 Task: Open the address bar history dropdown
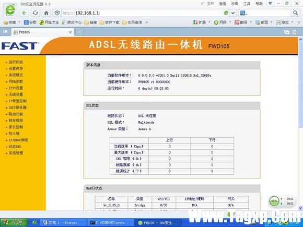click(233, 13)
